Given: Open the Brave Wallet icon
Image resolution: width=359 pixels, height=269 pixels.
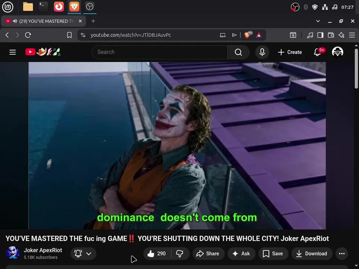Looking at the screenshot, I should [331, 35].
